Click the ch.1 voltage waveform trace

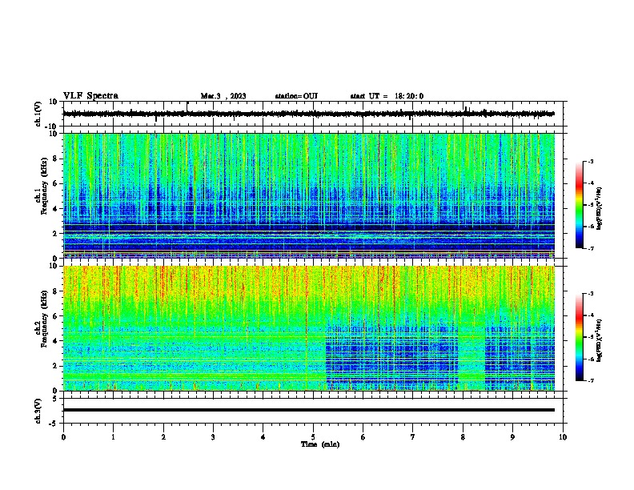309,114
